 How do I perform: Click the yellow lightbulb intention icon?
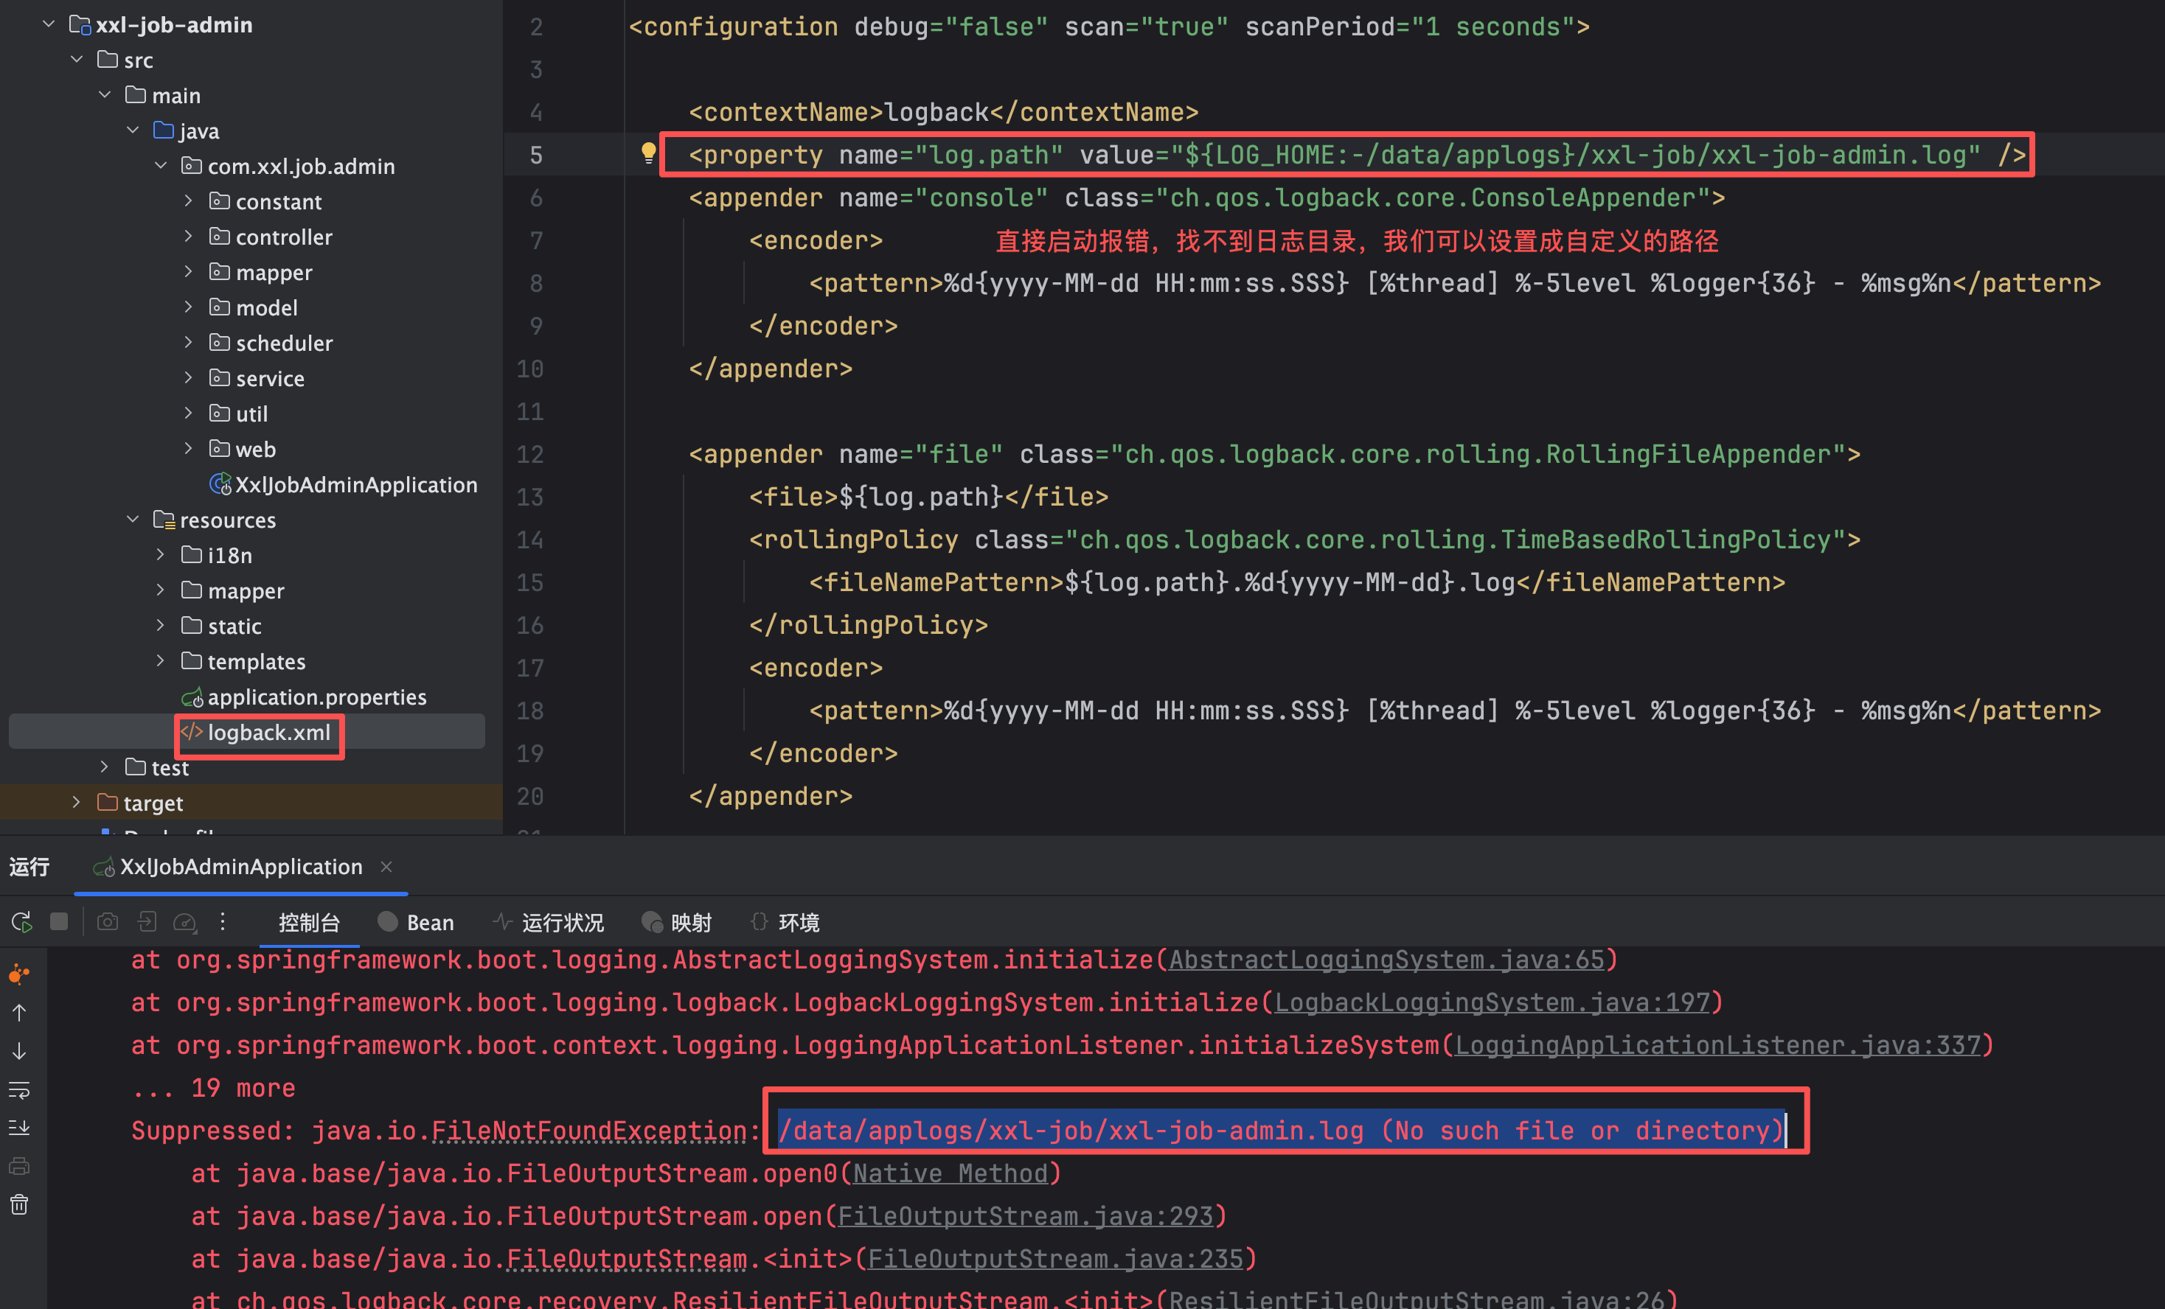[648, 154]
